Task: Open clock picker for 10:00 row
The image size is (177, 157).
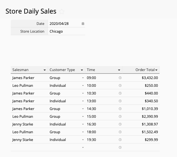Action: [x=120, y=85]
